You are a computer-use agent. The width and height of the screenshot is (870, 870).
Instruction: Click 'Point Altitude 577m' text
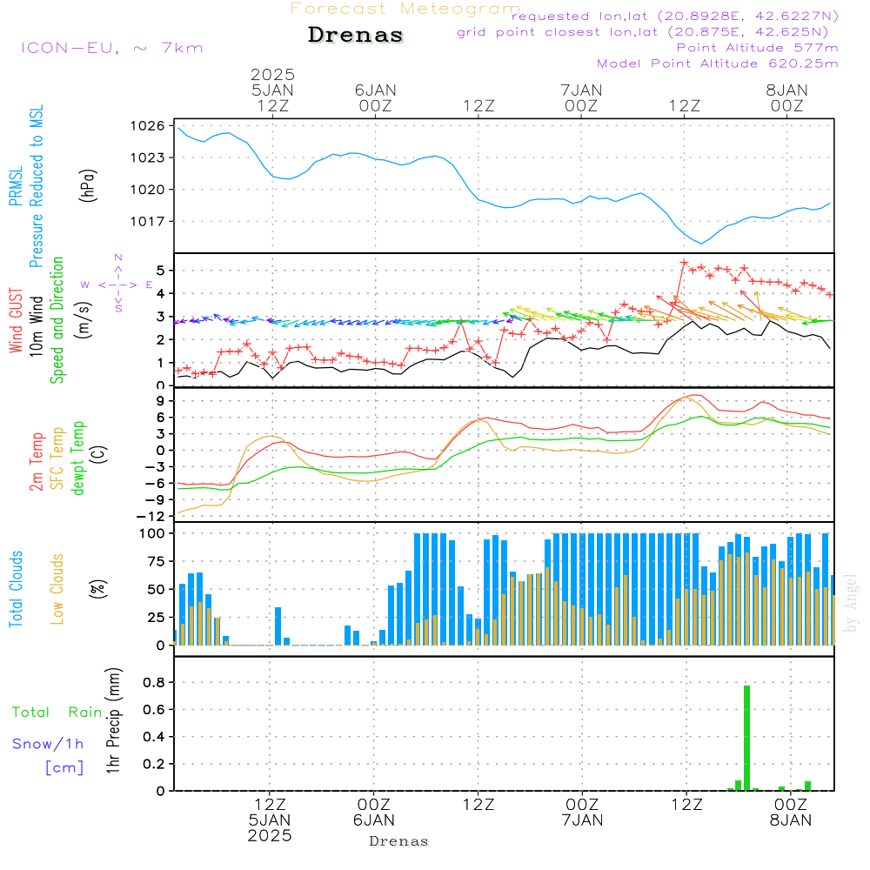point(758,48)
